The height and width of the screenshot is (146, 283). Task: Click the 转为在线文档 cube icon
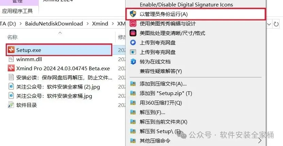pyautogui.click(x=133, y=62)
